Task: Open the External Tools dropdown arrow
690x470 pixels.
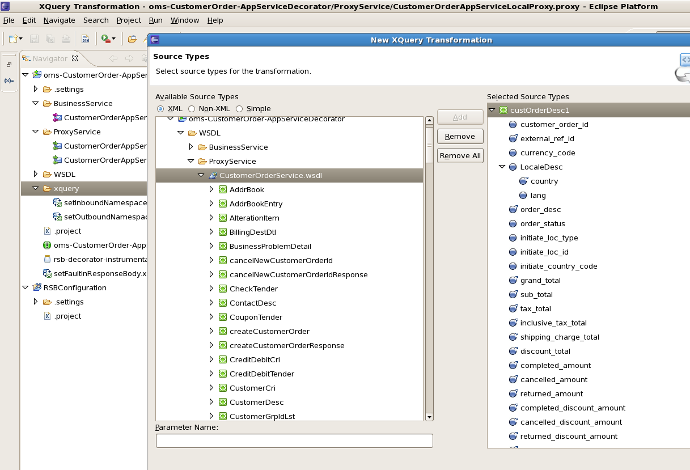Action: (x=113, y=39)
